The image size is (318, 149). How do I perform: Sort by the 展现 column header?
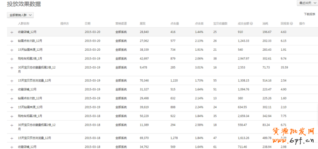tap(143, 23)
